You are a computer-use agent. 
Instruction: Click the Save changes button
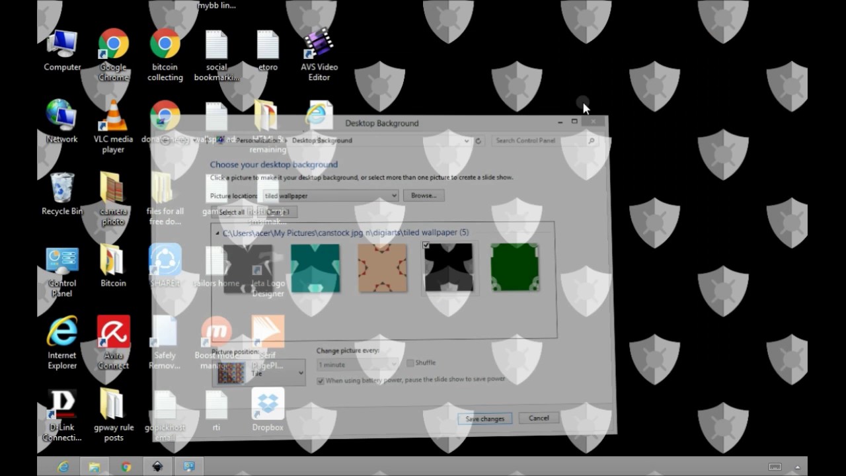[x=484, y=419]
